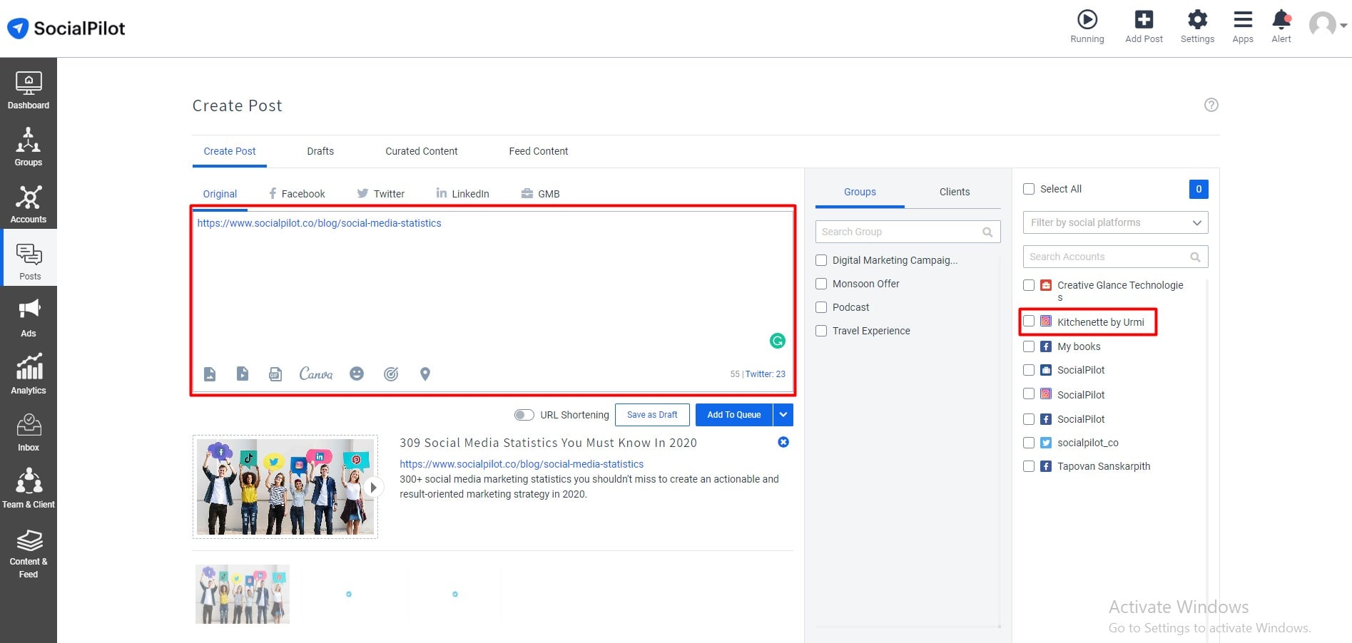Open the social-media-statistics preview link
This screenshot has width=1352, height=643.
[522, 464]
